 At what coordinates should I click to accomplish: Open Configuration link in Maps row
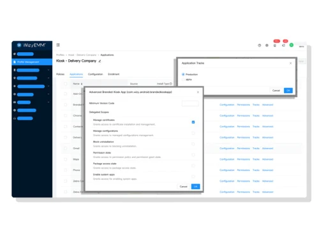click(x=227, y=159)
